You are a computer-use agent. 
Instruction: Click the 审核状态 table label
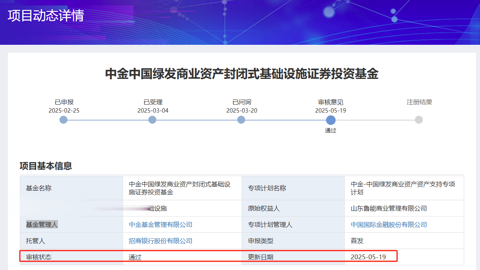point(38,257)
